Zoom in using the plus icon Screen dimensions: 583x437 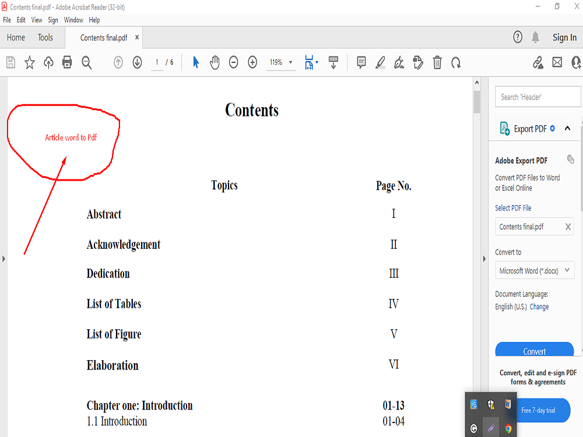(252, 62)
